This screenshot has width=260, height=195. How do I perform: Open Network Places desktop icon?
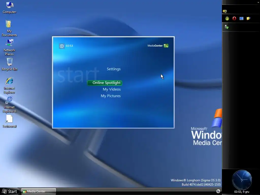tap(9, 47)
